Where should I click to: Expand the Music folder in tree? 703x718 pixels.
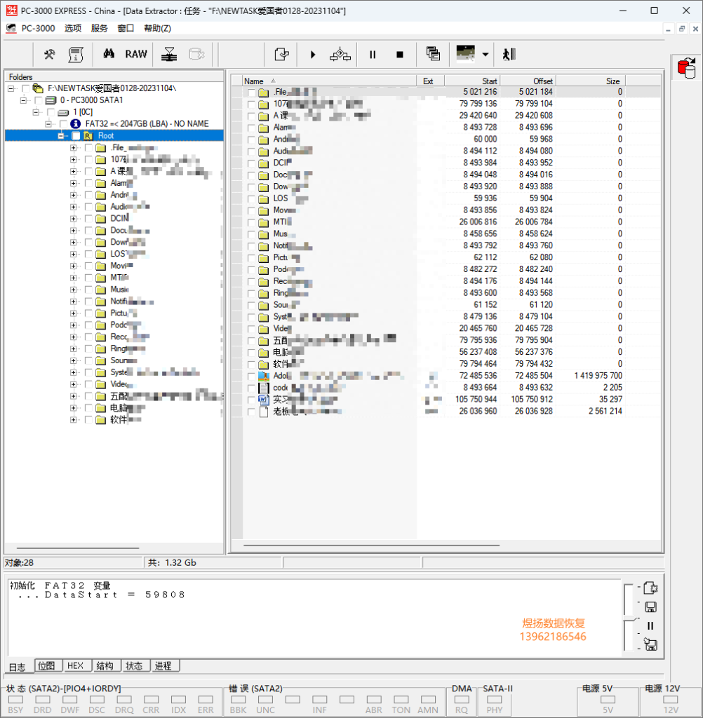point(74,290)
